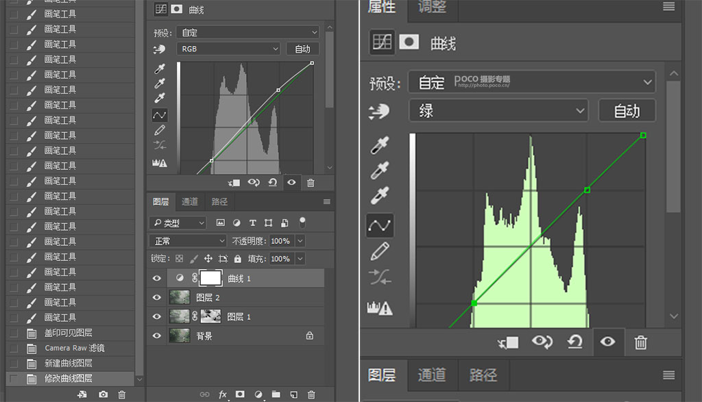The height and width of the screenshot is (402, 702).
Task: Toggle layer visibility eye in small Properties panel
Action: click(291, 182)
